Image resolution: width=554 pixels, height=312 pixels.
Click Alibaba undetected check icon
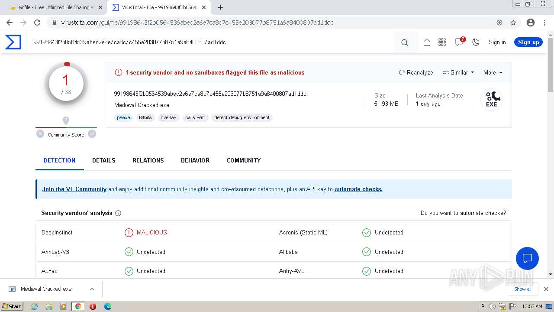(367, 252)
